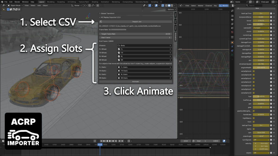Click the gear icon for brake property

(271, 24)
